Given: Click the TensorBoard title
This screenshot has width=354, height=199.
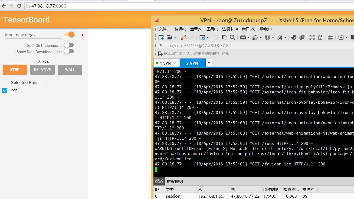Looking at the screenshot, I should (x=27, y=20).
